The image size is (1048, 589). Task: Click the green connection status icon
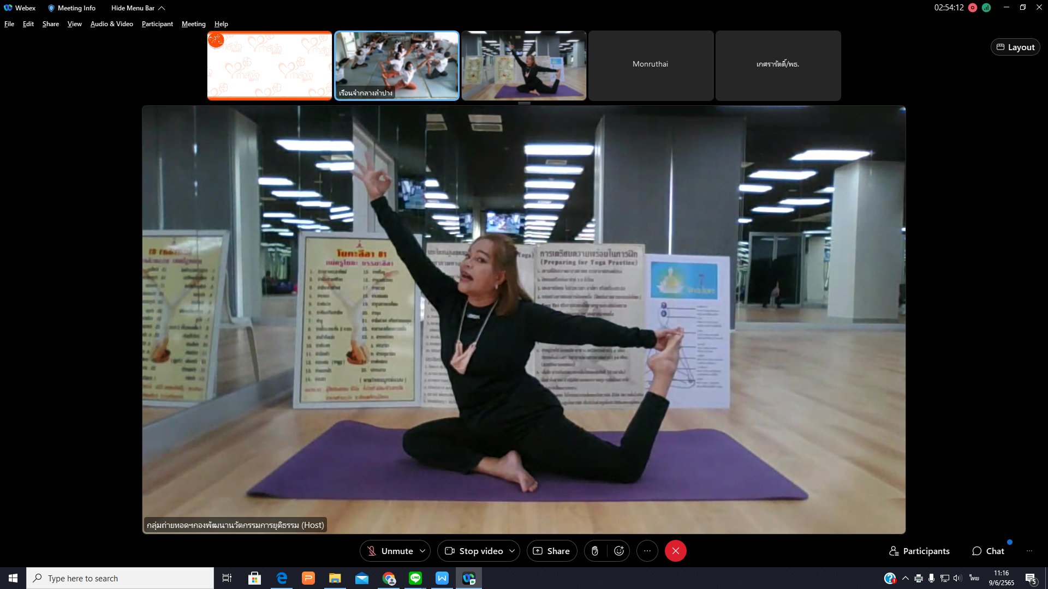pos(986,8)
